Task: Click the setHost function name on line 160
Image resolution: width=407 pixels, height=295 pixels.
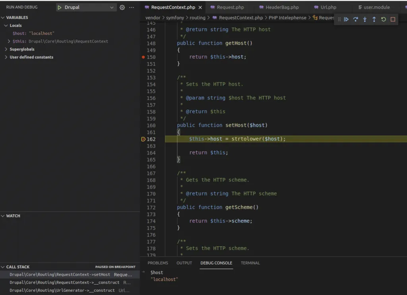Action: click(x=236, y=125)
